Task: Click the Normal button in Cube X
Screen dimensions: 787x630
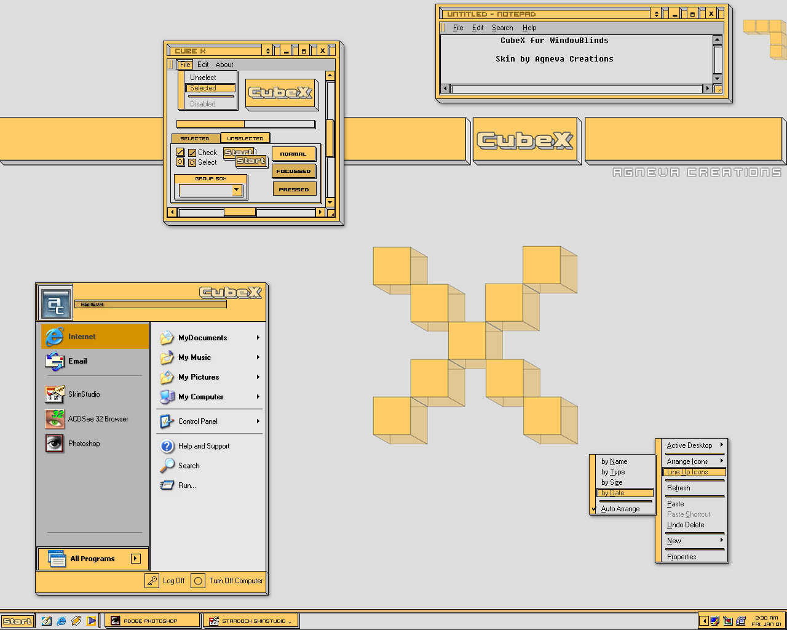Action: 293,154
